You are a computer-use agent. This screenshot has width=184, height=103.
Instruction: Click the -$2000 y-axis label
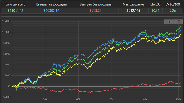6,97
